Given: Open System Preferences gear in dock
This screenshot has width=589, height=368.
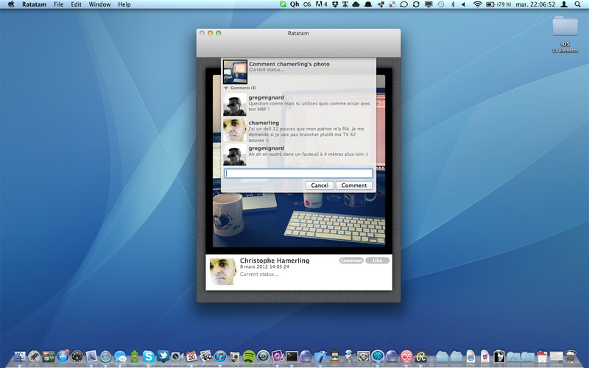Looking at the screenshot, I should point(363,356).
